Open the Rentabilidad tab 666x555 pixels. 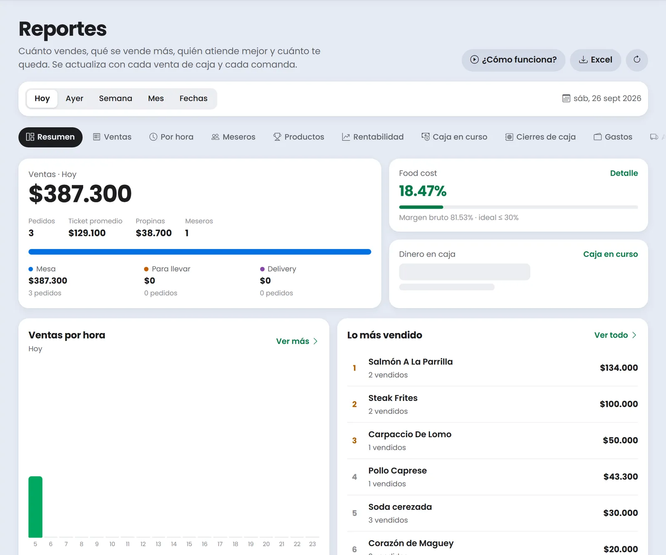tap(373, 137)
